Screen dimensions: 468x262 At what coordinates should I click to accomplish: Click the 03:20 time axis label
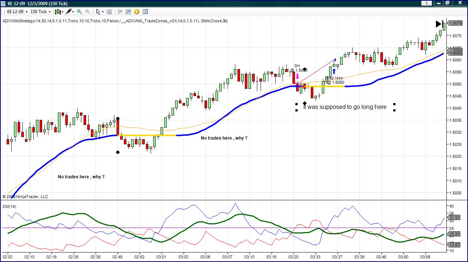(x=294, y=257)
